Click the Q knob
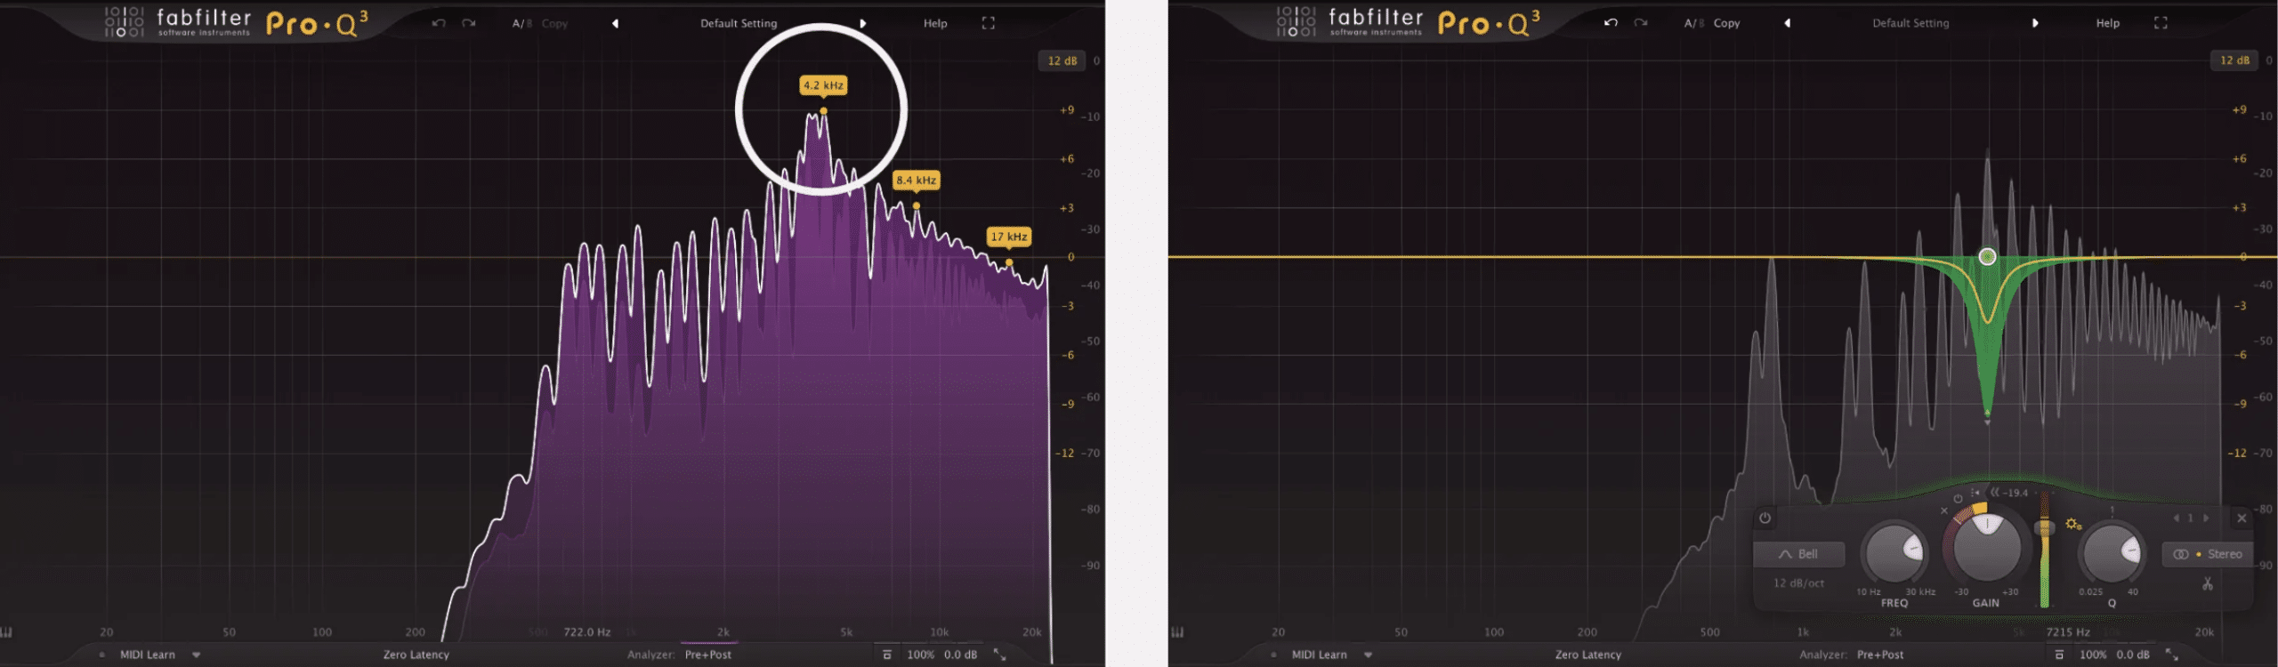2278x667 pixels. pyautogui.click(x=2112, y=552)
